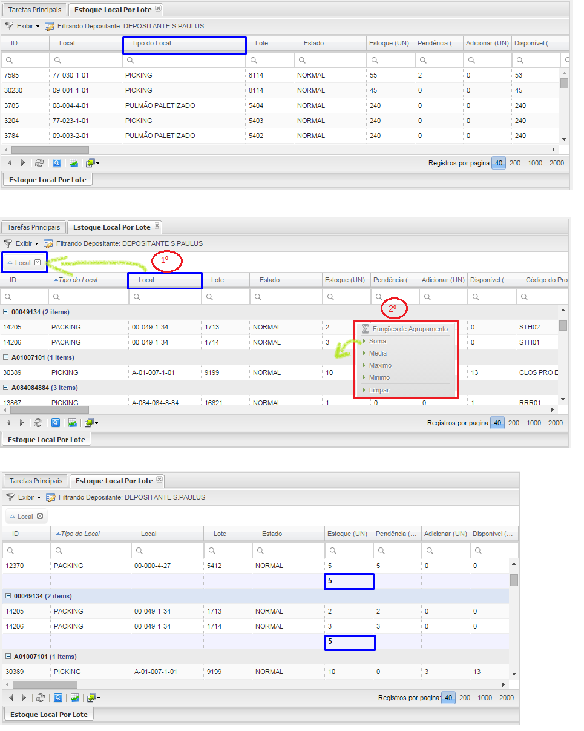Image resolution: width=584 pixels, height=731 pixels.
Task: Set 2000 records per page in middle panel
Action: point(556,423)
